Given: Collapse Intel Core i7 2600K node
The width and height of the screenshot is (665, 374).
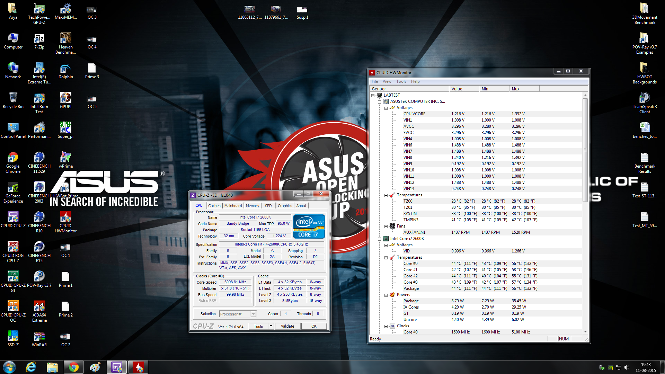Looking at the screenshot, I should pyautogui.click(x=380, y=239).
